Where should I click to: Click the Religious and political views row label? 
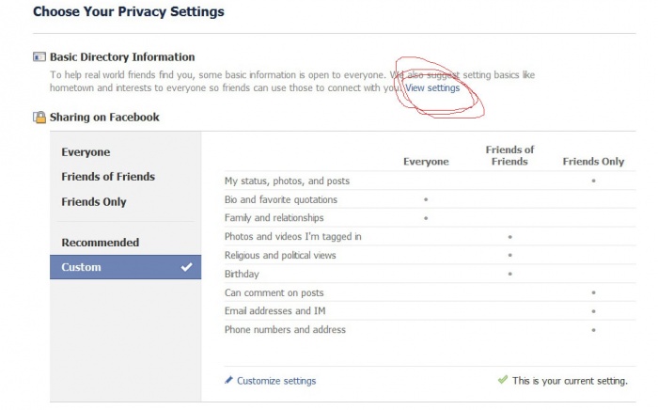pyautogui.click(x=280, y=255)
